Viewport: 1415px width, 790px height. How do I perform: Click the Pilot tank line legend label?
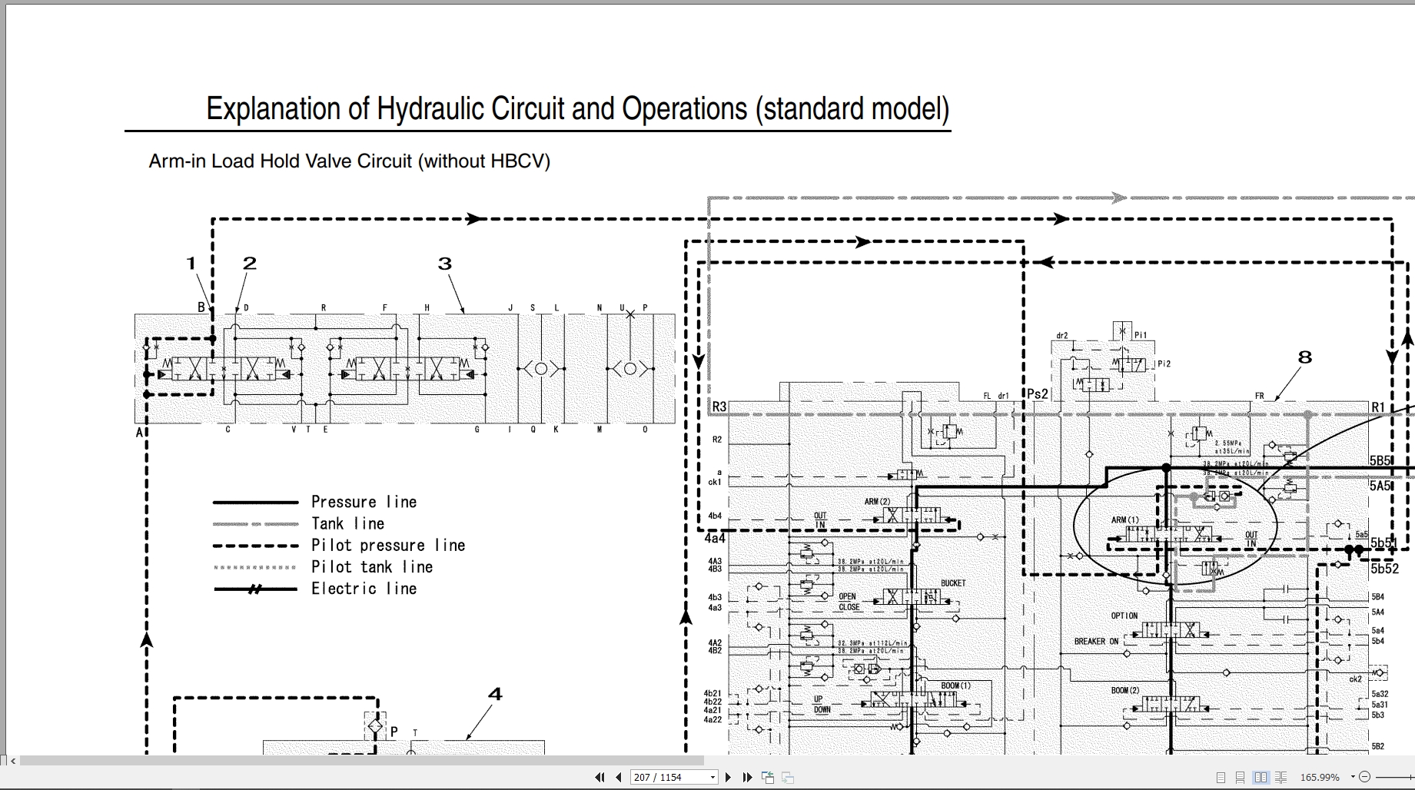pyautogui.click(x=372, y=567)
